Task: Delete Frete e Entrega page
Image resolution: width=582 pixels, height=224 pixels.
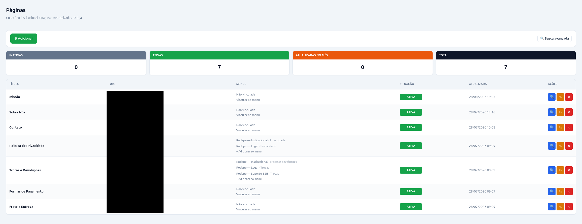Action: (x=569, y=207)
